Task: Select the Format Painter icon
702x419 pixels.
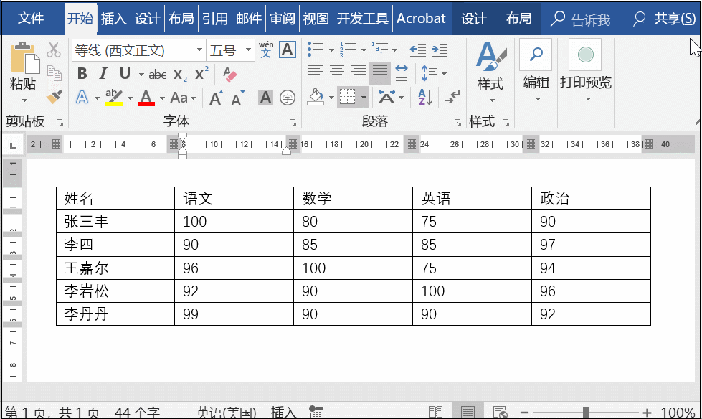Action: 55,95
